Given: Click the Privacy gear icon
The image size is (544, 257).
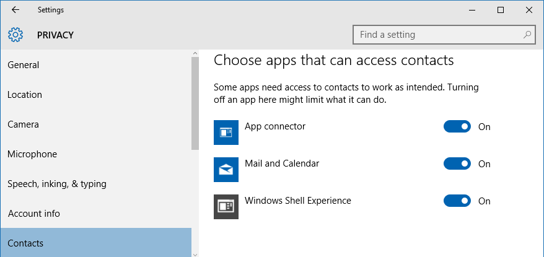Looking at the screenshot, I should pos(15,35).
